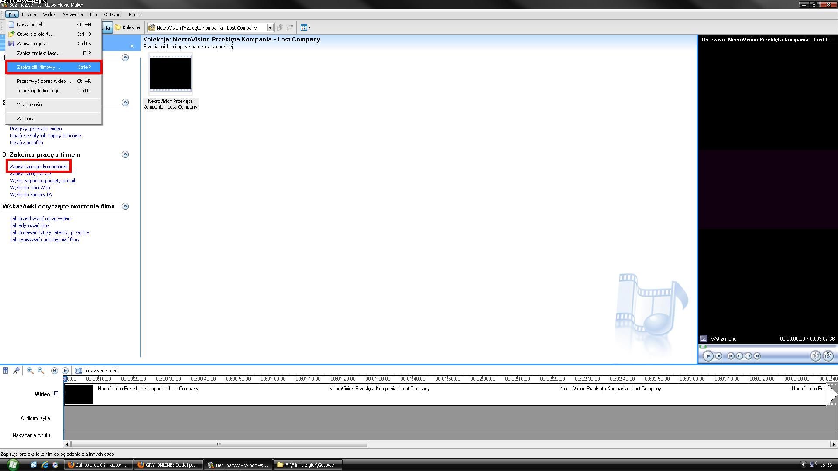Viewport: 838px width, 471px height.
Task: Step to previous frame
Action: pos(739,356)
